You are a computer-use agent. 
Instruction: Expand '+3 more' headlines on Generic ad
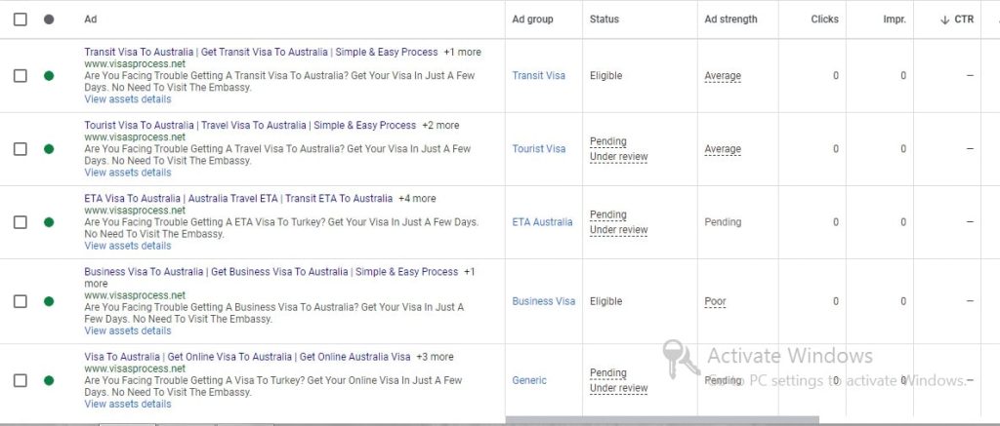click(435, 357)
